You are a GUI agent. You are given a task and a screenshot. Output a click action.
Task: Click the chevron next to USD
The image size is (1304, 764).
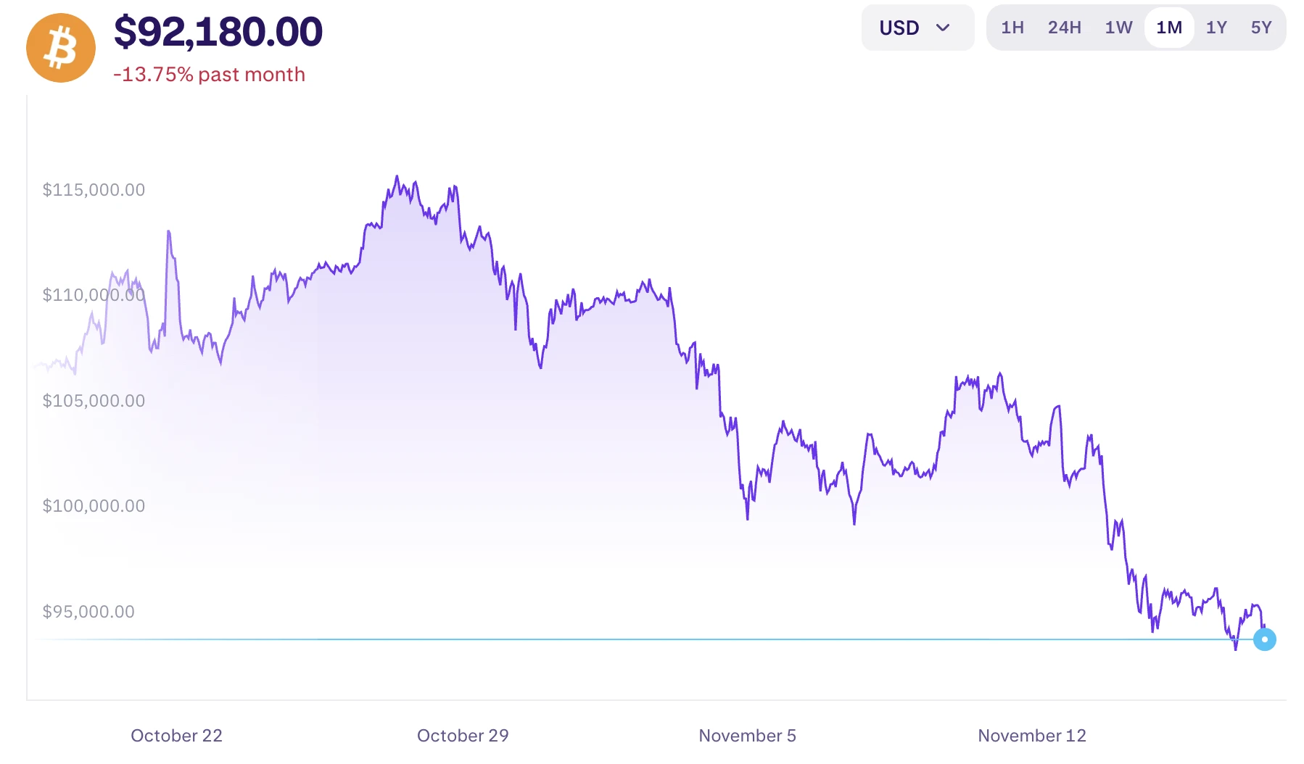944,28
